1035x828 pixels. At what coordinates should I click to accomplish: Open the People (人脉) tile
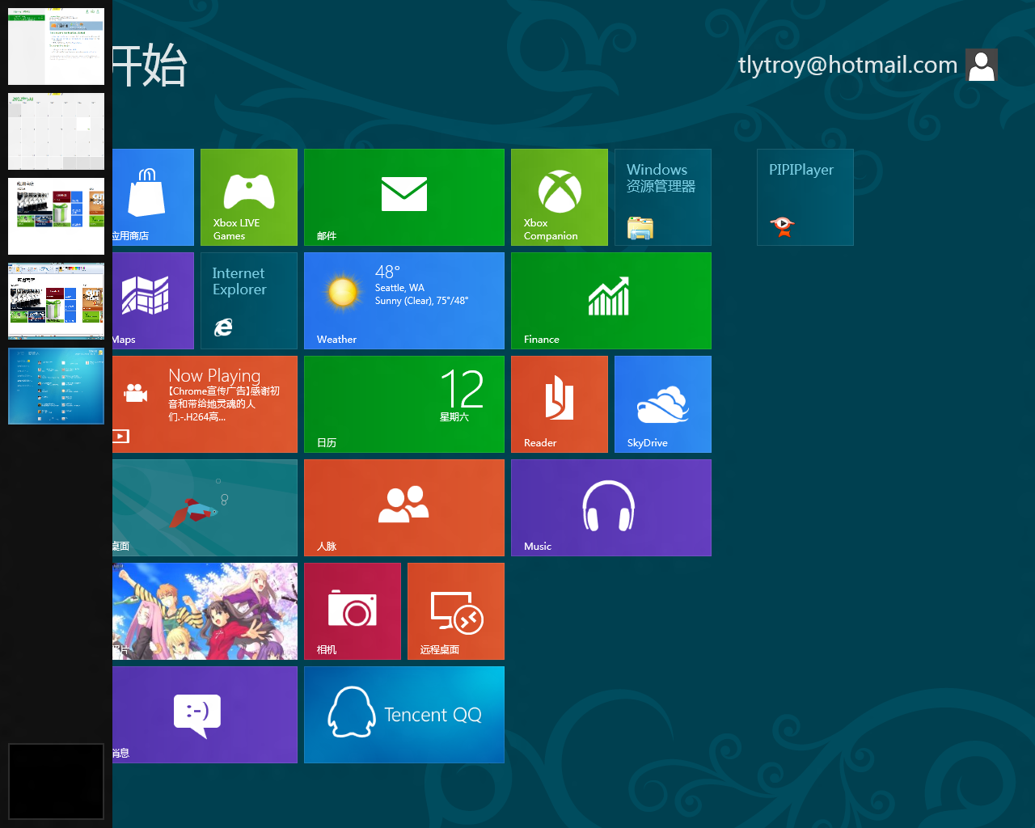pyautogui.click(x=404, y=508)
